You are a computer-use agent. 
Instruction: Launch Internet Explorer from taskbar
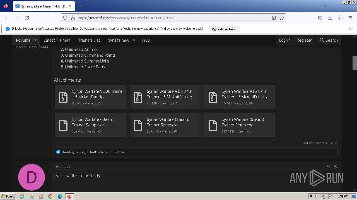pos(22,196)
